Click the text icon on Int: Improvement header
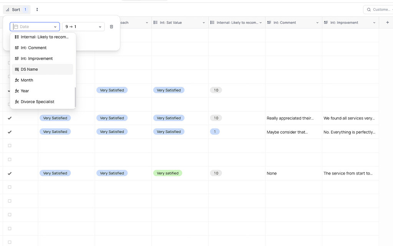 (x=326, y=23)
